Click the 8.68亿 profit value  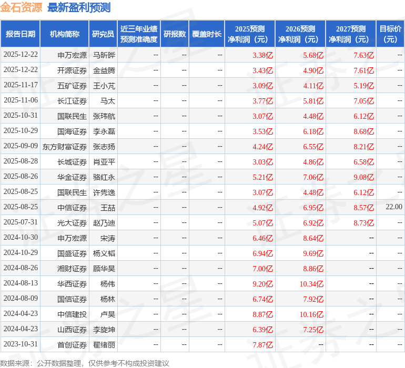tap(363, 131)
